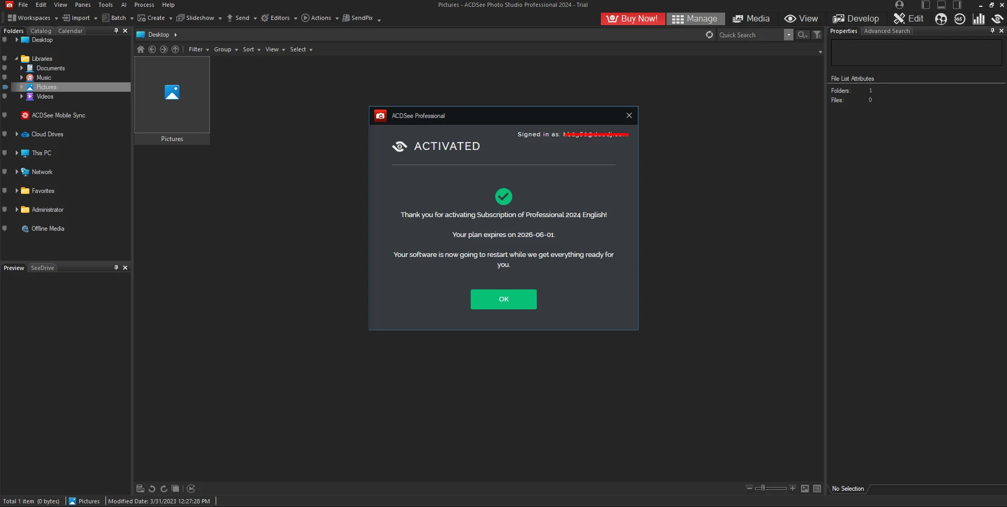Expand the Desktop tree node
Viewport: 1007px width, 507px height.
[x=17, y=40]
